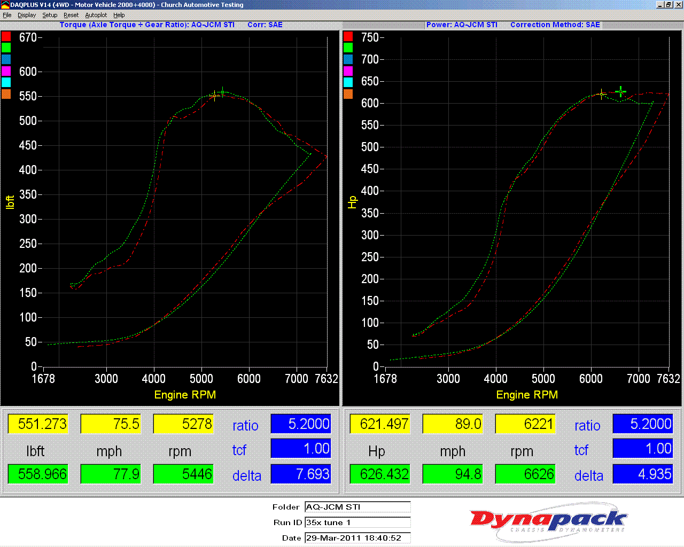Open the Autoplot menu
Image resolution: width=684 pixels, height=547 pixels.
click(x=96, y=15)
